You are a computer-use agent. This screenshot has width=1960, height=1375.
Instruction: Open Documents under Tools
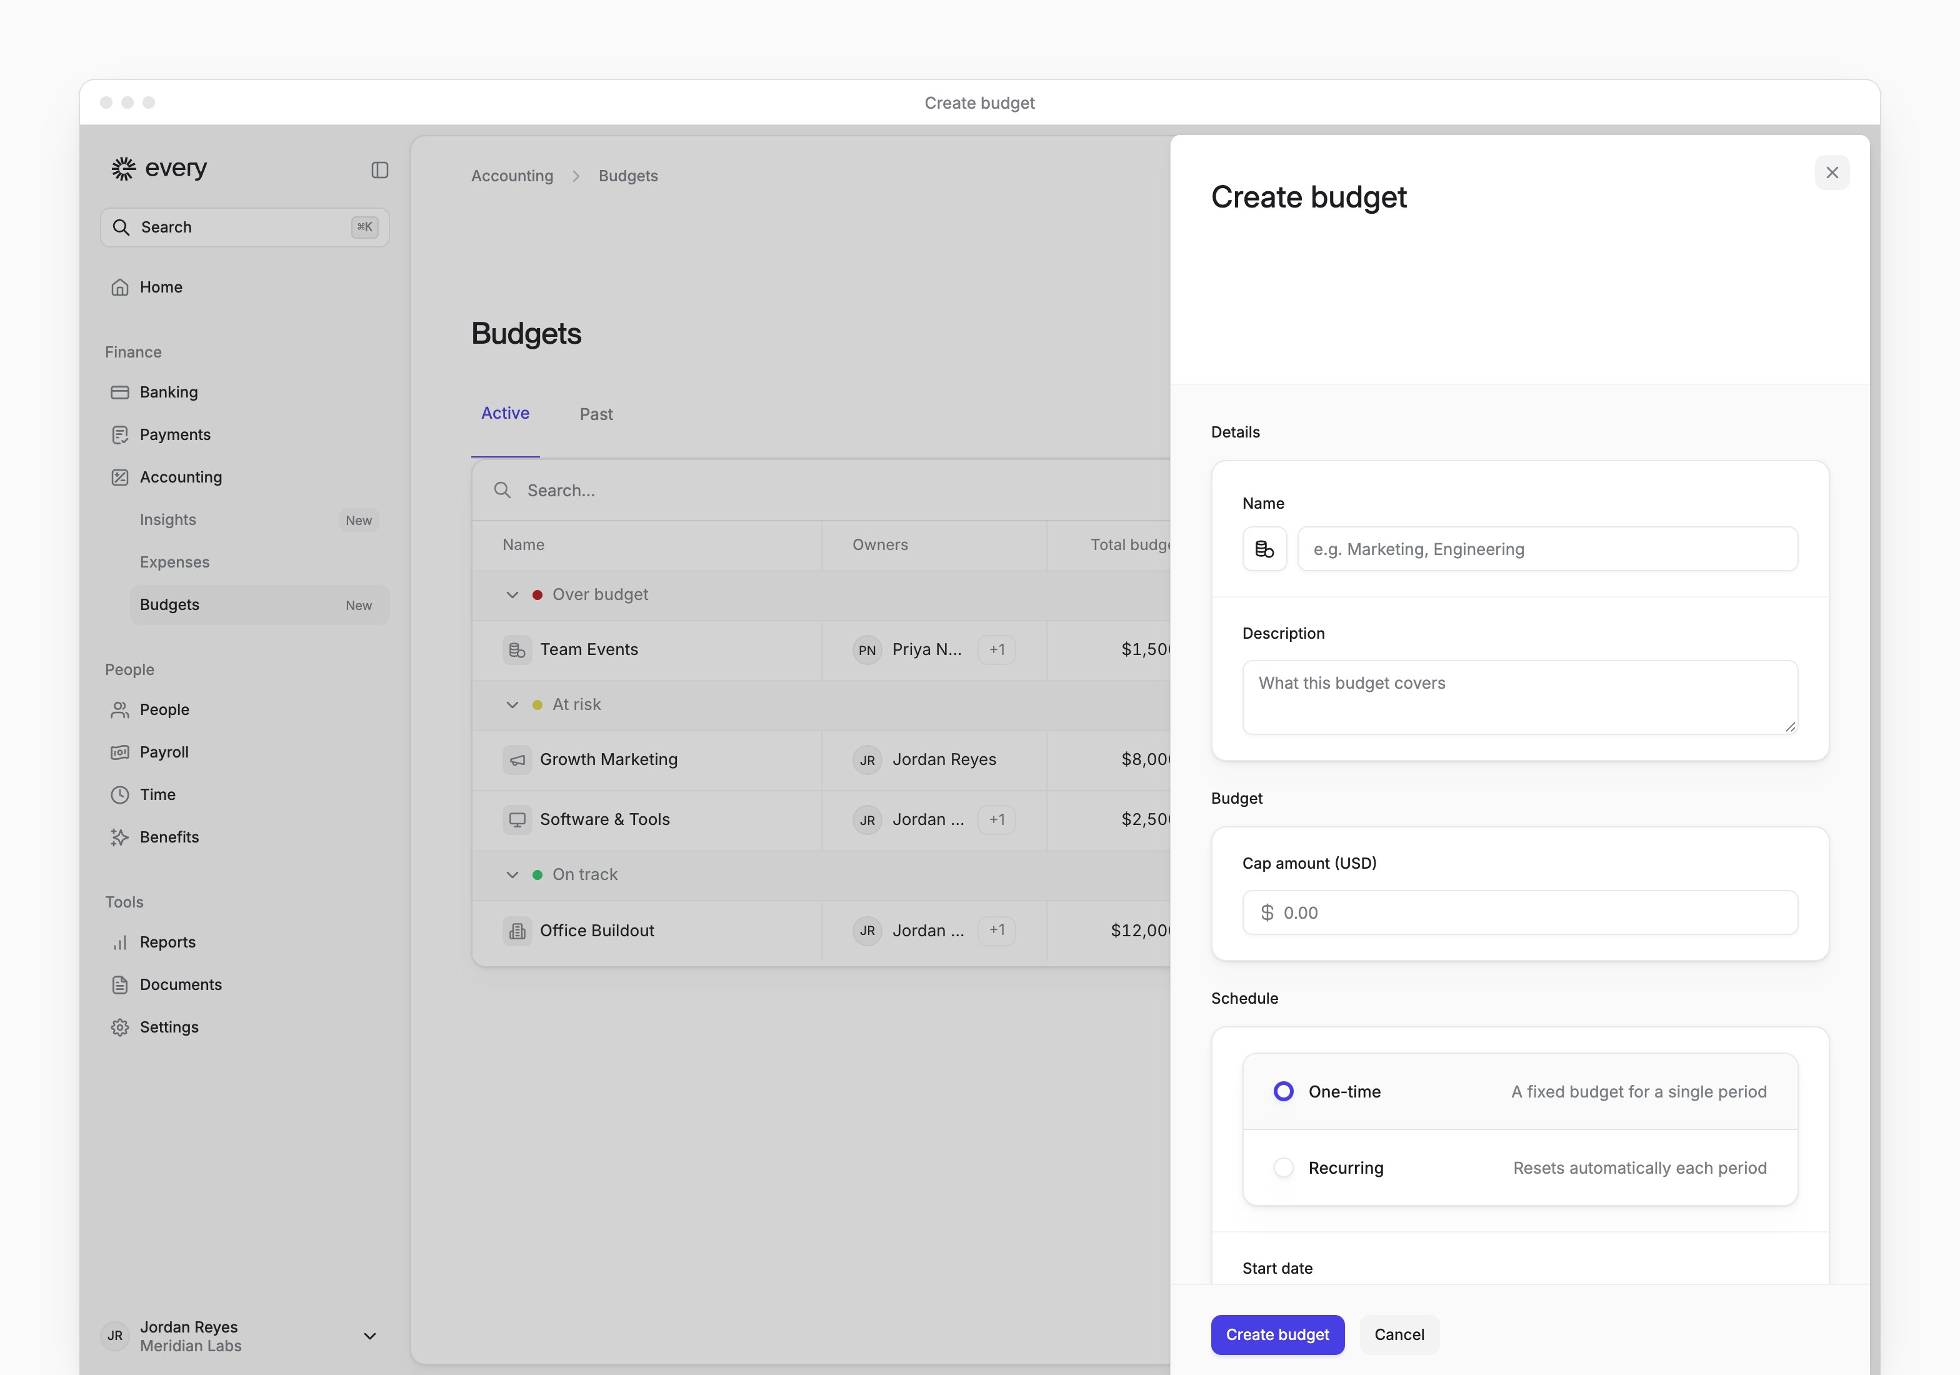(x=245, y=984)
